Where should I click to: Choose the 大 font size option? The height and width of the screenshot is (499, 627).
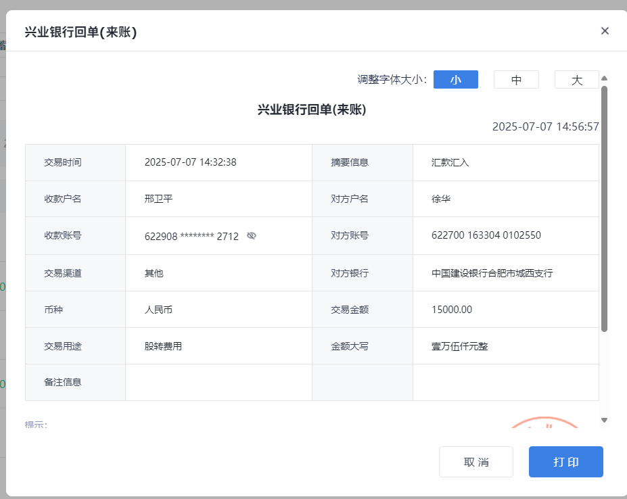coord(576,80)
